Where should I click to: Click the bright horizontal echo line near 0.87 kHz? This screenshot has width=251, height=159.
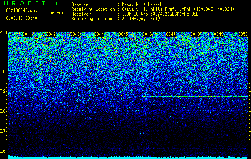194,97
